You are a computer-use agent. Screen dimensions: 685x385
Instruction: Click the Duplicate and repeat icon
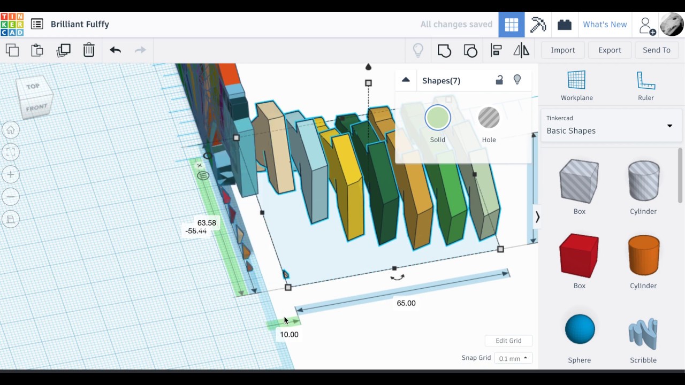(63, 50)
